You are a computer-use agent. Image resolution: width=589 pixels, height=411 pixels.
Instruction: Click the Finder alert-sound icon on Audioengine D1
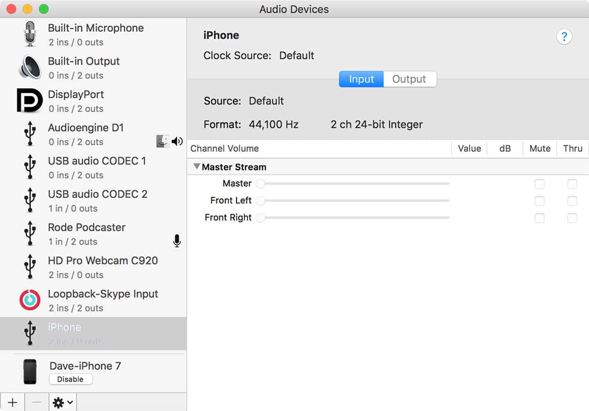162,141
